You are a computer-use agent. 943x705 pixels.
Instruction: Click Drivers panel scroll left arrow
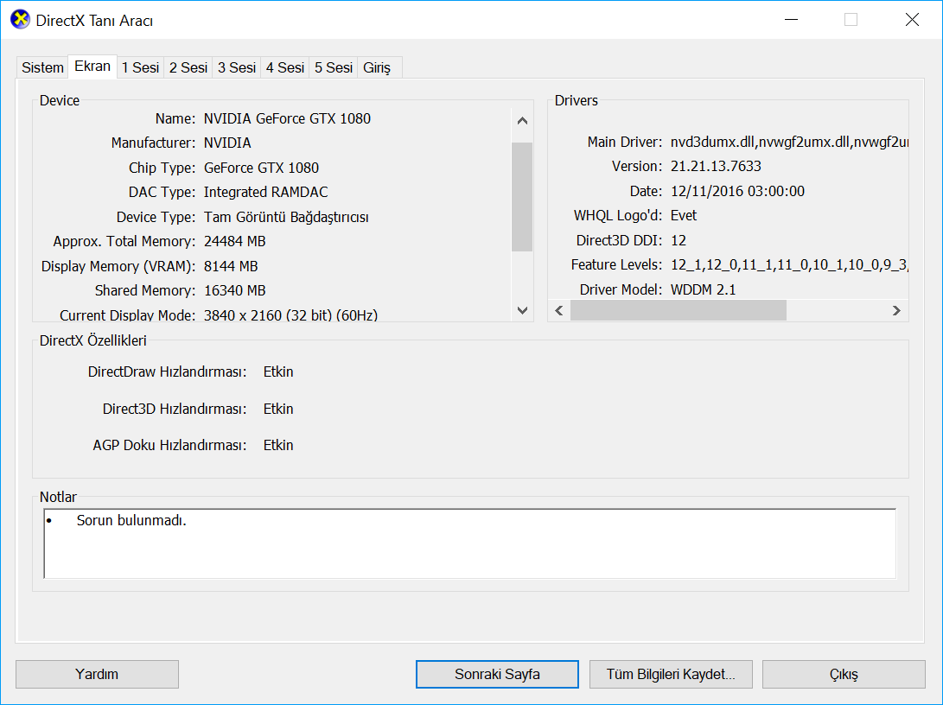coord(559,310)
